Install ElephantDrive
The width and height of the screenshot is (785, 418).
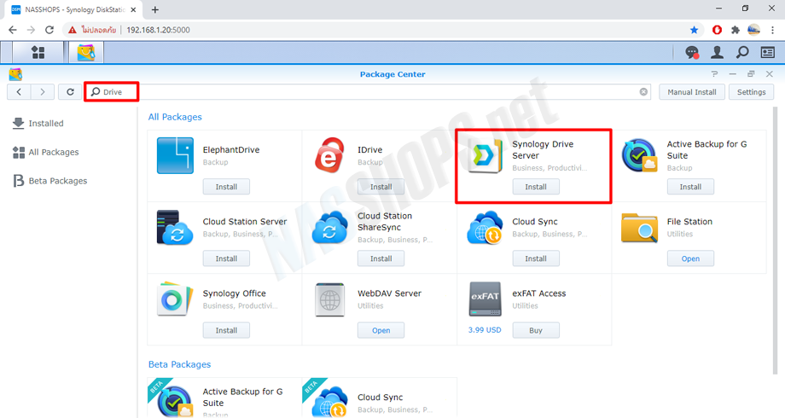226,187
